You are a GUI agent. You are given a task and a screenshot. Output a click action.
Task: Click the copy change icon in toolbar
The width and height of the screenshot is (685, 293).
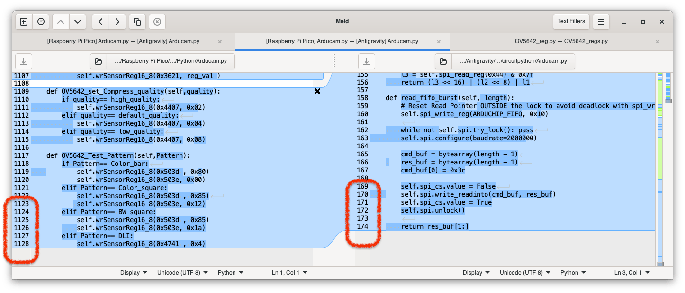pos(137,22)
